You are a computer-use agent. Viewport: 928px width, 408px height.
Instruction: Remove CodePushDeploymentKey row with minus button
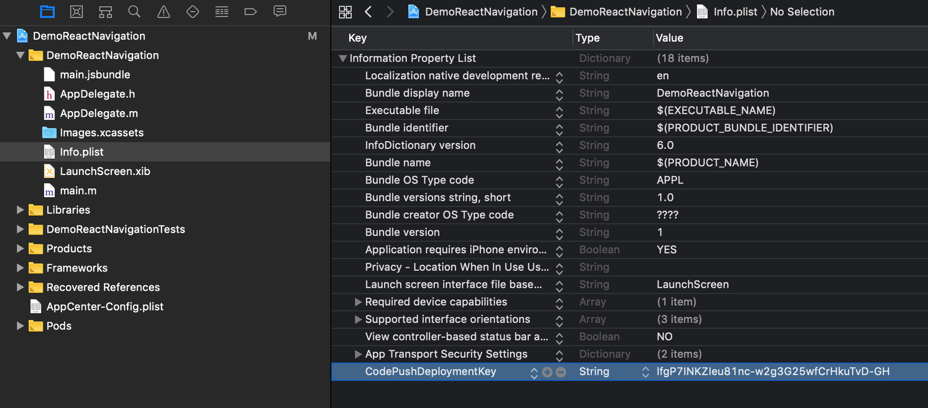click(561, 372)
